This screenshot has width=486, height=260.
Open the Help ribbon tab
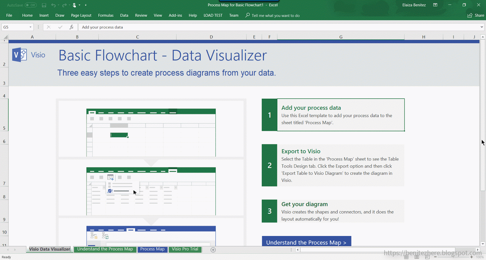tap(193, 15)
